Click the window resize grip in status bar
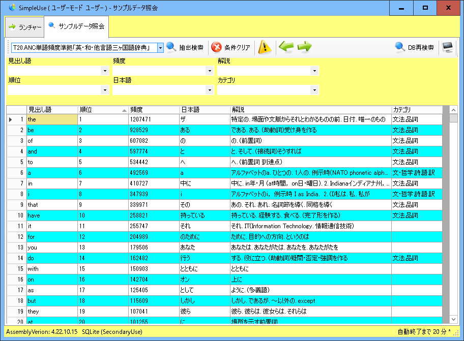The image size is (464, 341). coord(456,333)
